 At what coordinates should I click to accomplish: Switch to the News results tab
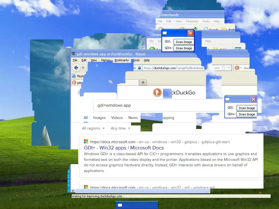click(133, 118)
